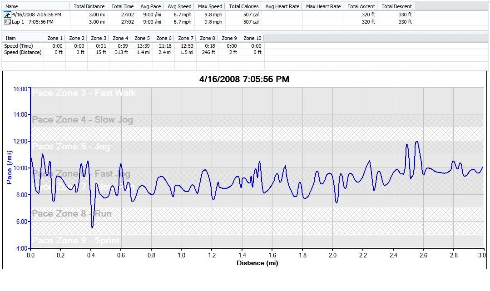Sort by the Total Calories column header

coord(244,6)
